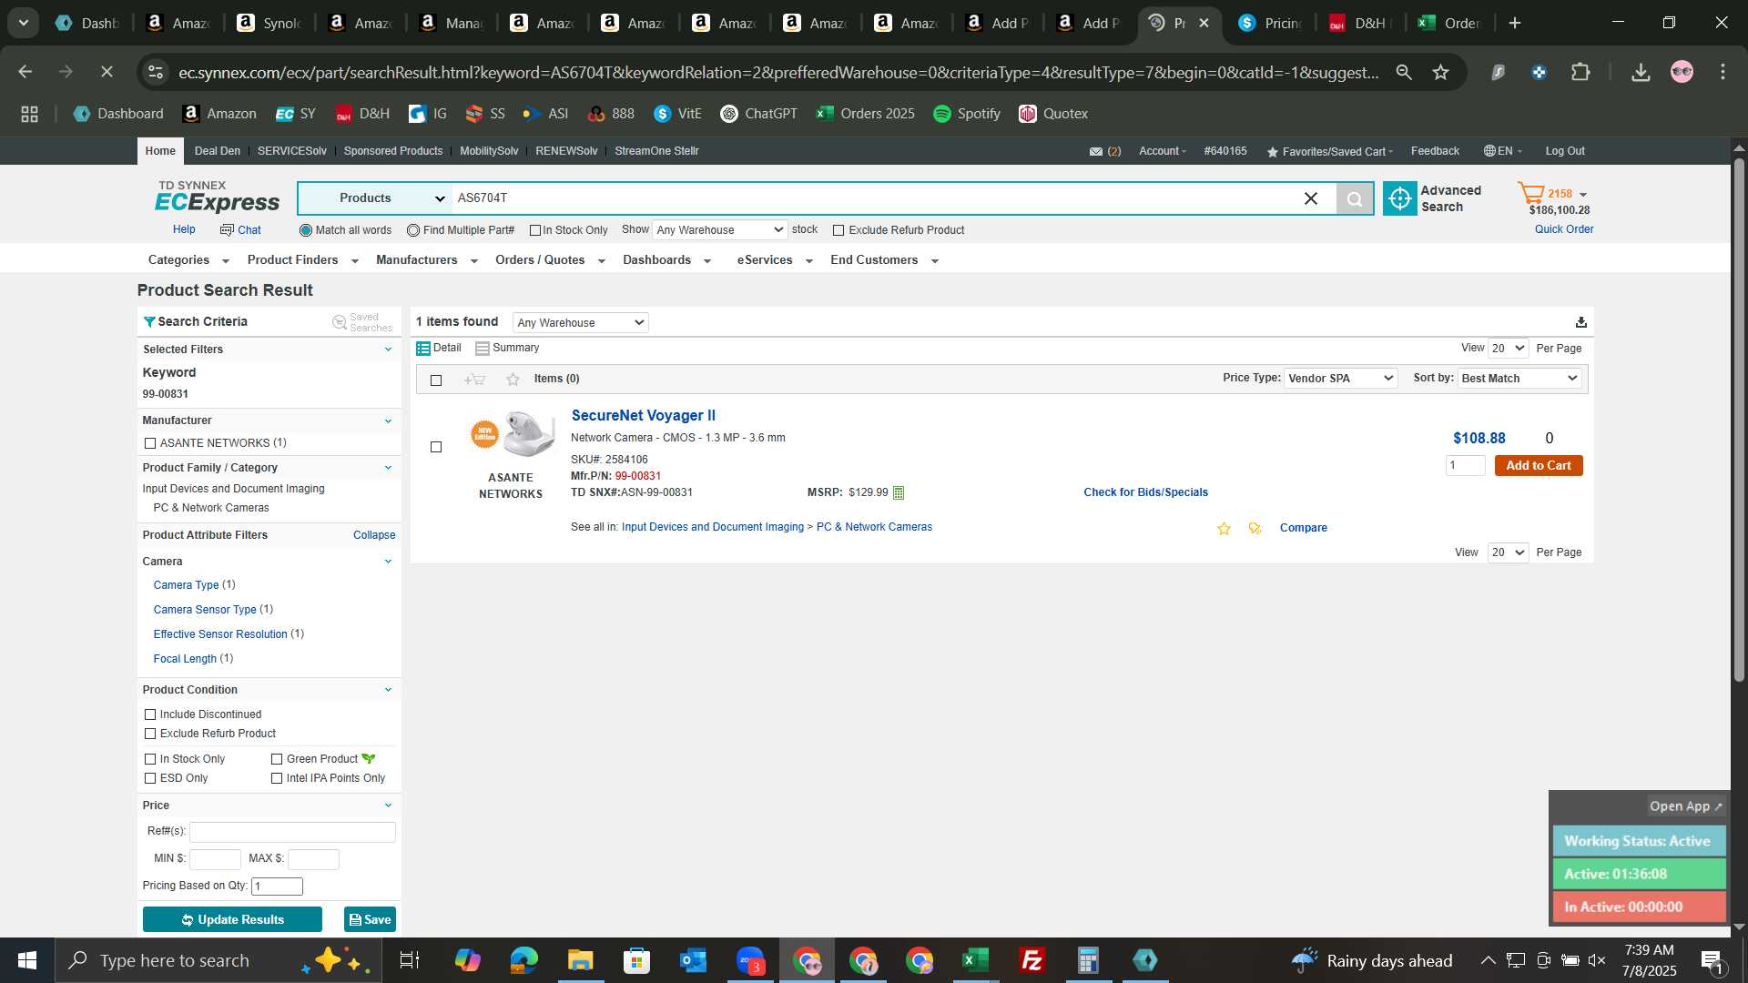
Task: Open results Any Warehouse dropdown
Action: tap(581, 322)
